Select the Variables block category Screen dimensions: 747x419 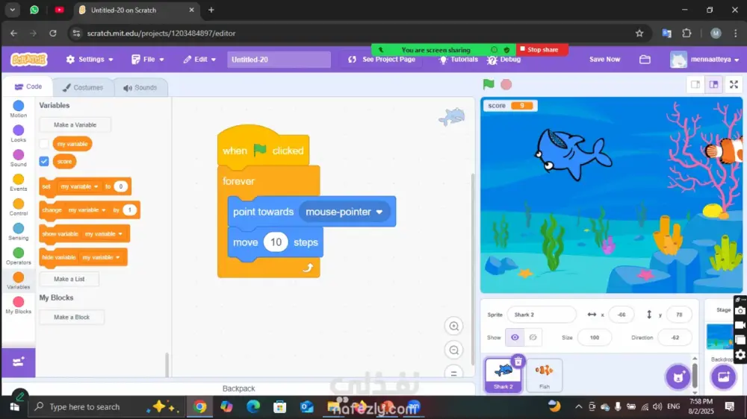[18, 281]
